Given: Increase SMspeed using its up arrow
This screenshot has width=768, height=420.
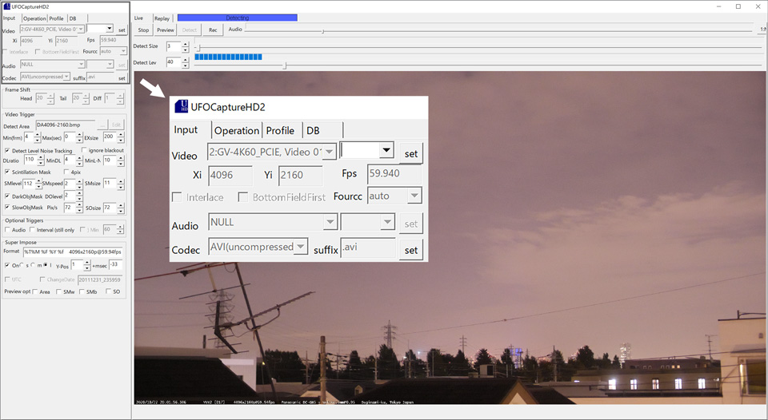Looking at the screenshot, I should (79, 181).
